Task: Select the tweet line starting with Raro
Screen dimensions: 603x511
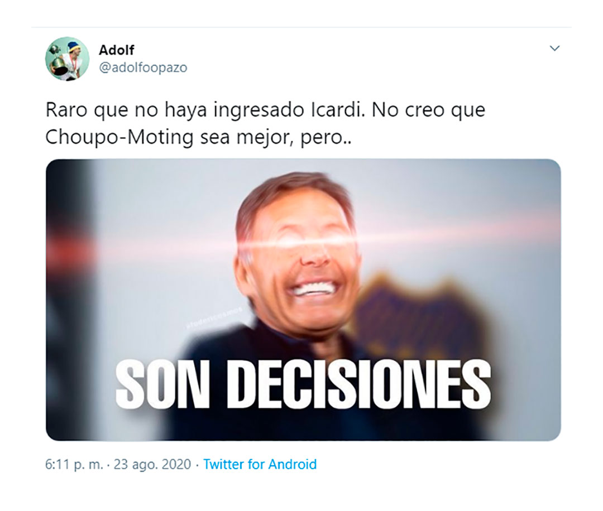Action: (x=265, y=110)
